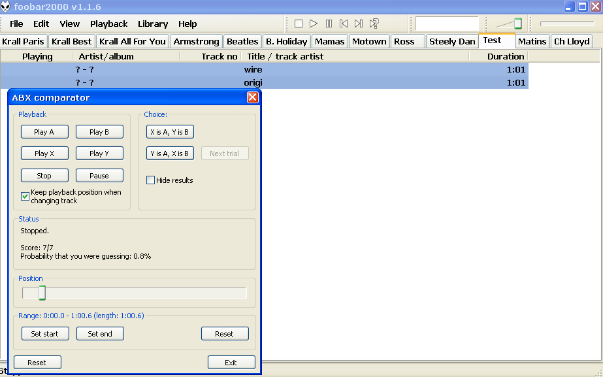Switch to the B. Holiday playlist tab

tap(287, 41)
